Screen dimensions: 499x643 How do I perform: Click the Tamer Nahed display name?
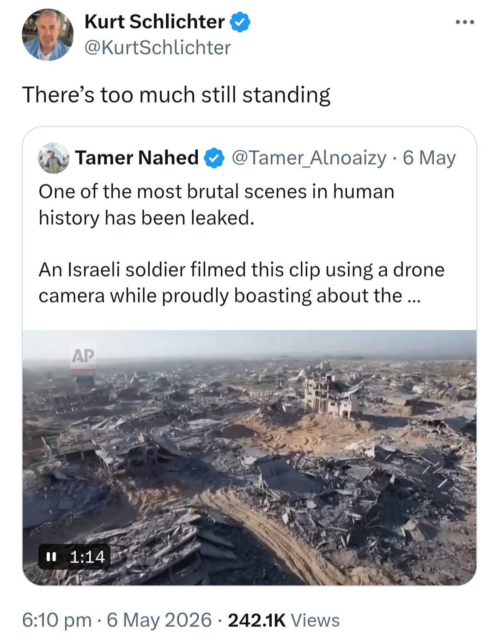pyautogui.click(x=137, y=158)
